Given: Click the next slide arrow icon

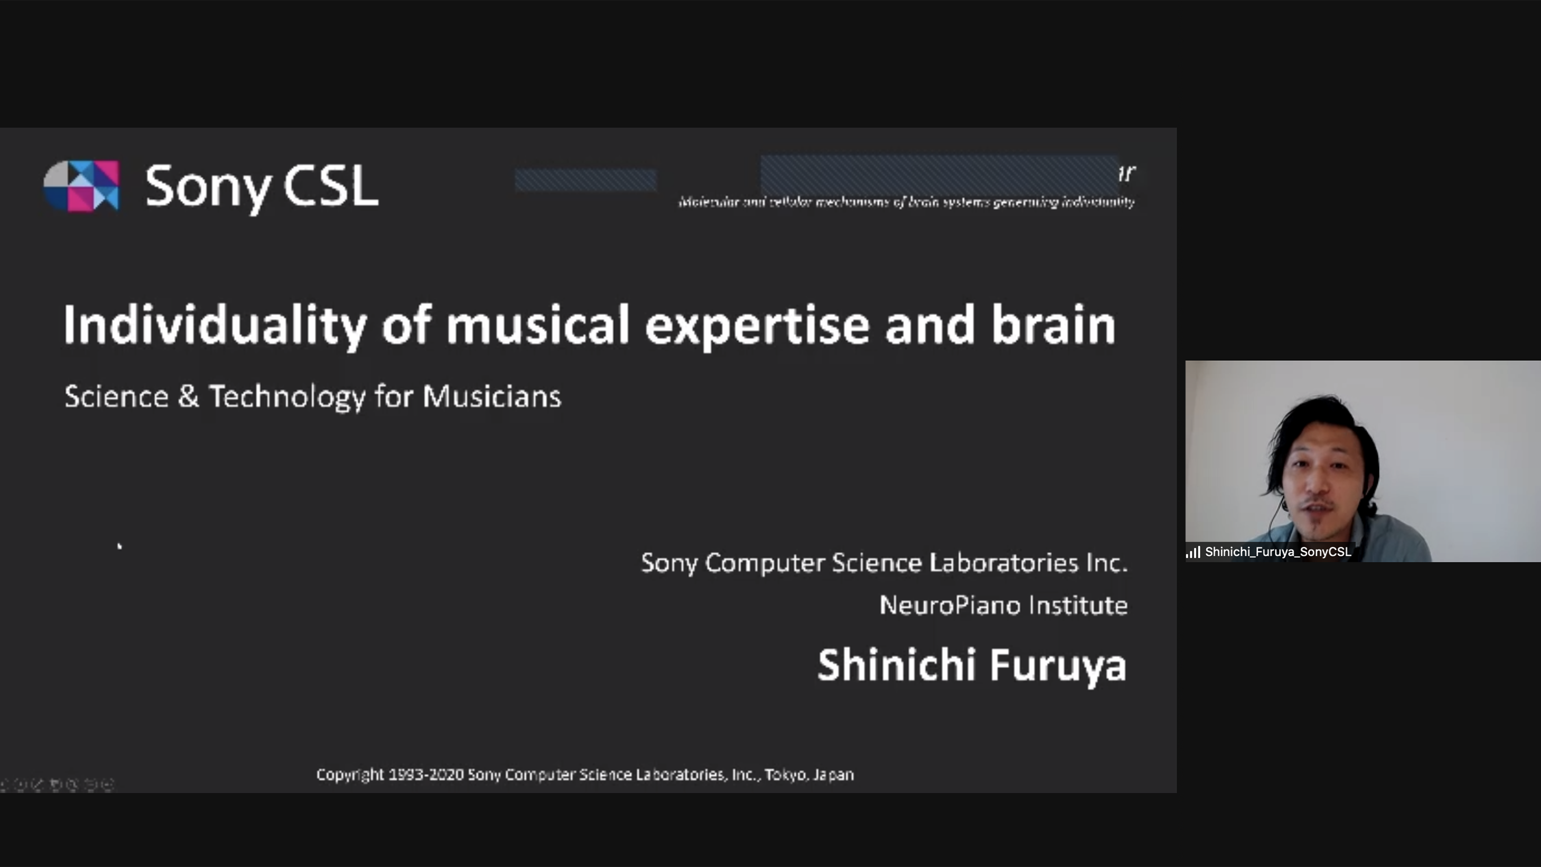Looking at the screenshot, I should [x=20, y=784].
